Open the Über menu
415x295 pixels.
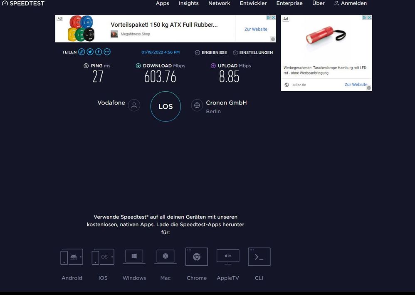319,3
